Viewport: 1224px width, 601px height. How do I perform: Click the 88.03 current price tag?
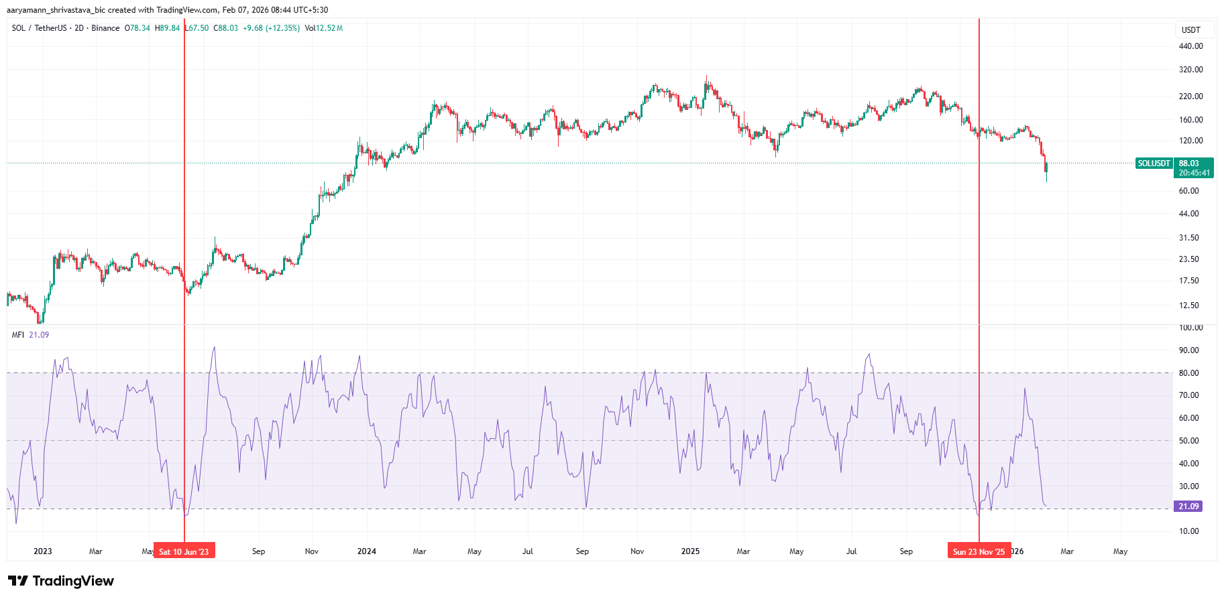(1189, 163)
